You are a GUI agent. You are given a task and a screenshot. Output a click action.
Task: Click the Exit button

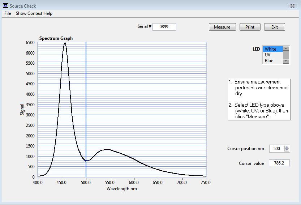pyautogui.click(x=275, y=27)
